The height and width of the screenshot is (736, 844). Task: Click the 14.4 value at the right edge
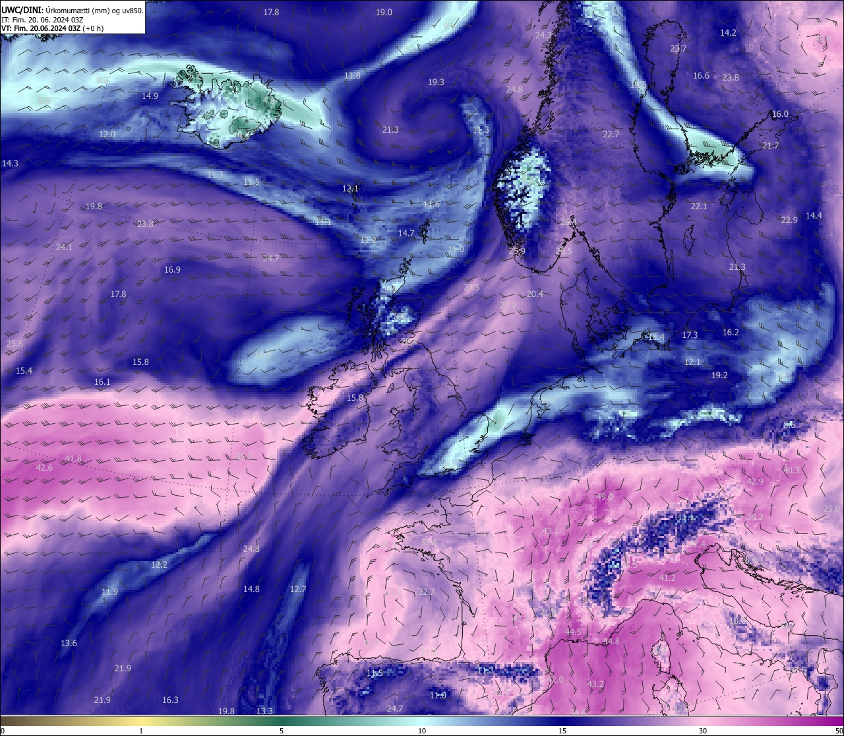pyautogui.click(x=814, y=215)
